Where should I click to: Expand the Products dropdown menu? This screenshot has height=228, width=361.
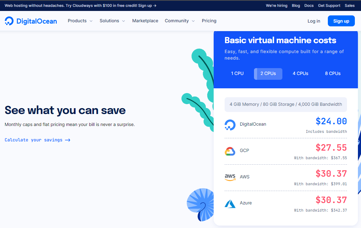(80, 21)
